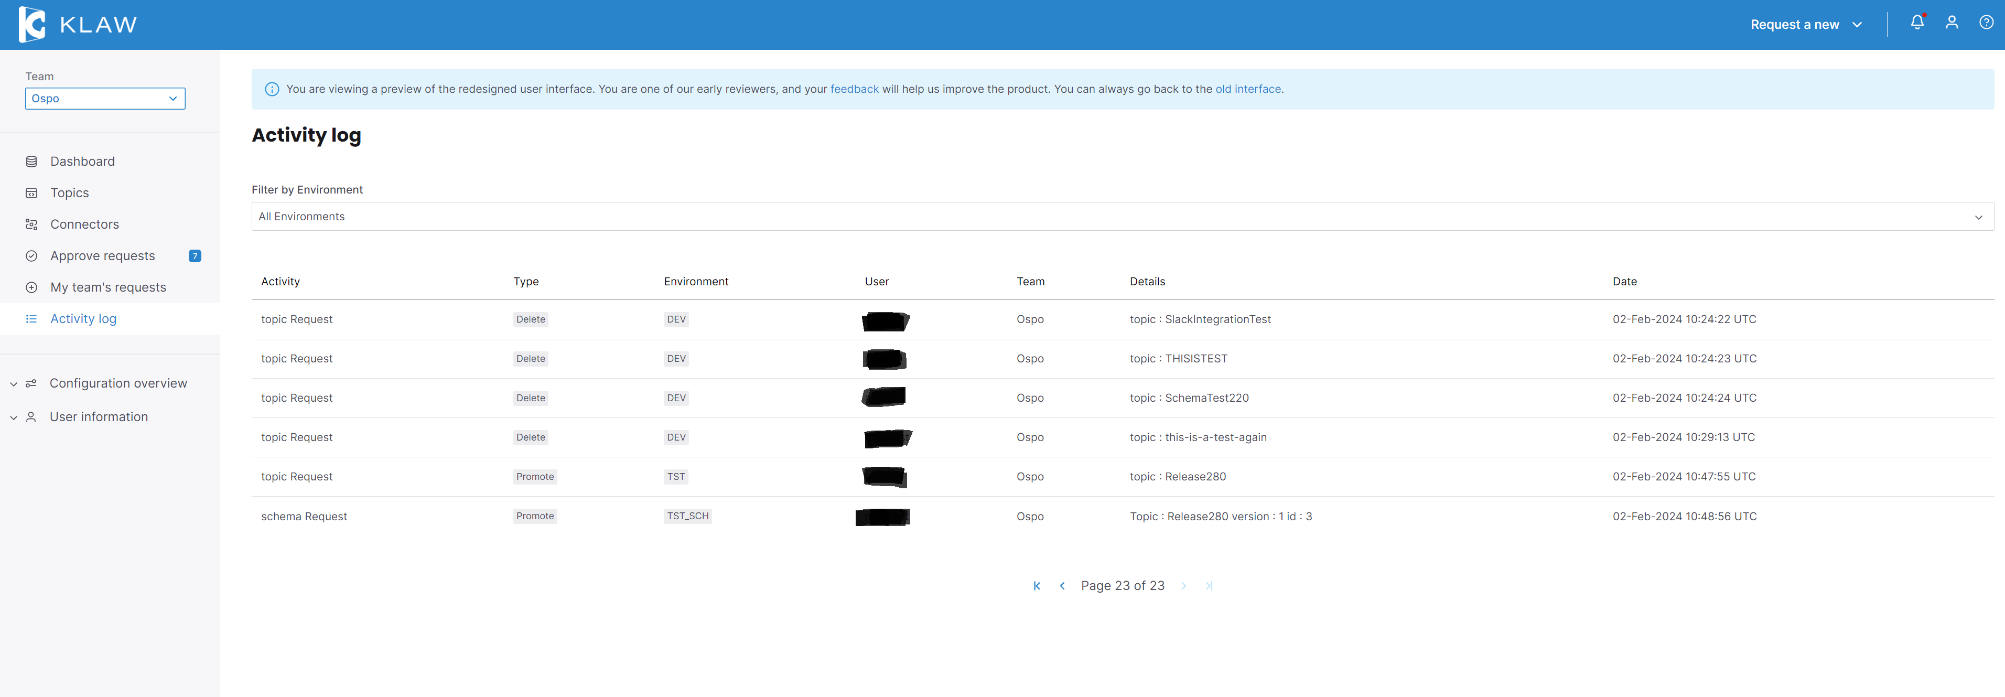The height and width of the screenshot is (697, 2005).
Task: Go to previous page chevron
Action: pos(1062,586)
